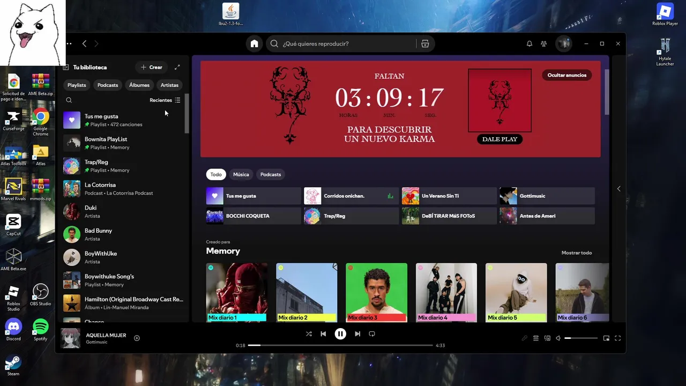Viewport: 686px width, 386px height.
Task: Open Google Chrome desktop icon
Action: click(41, 122)
